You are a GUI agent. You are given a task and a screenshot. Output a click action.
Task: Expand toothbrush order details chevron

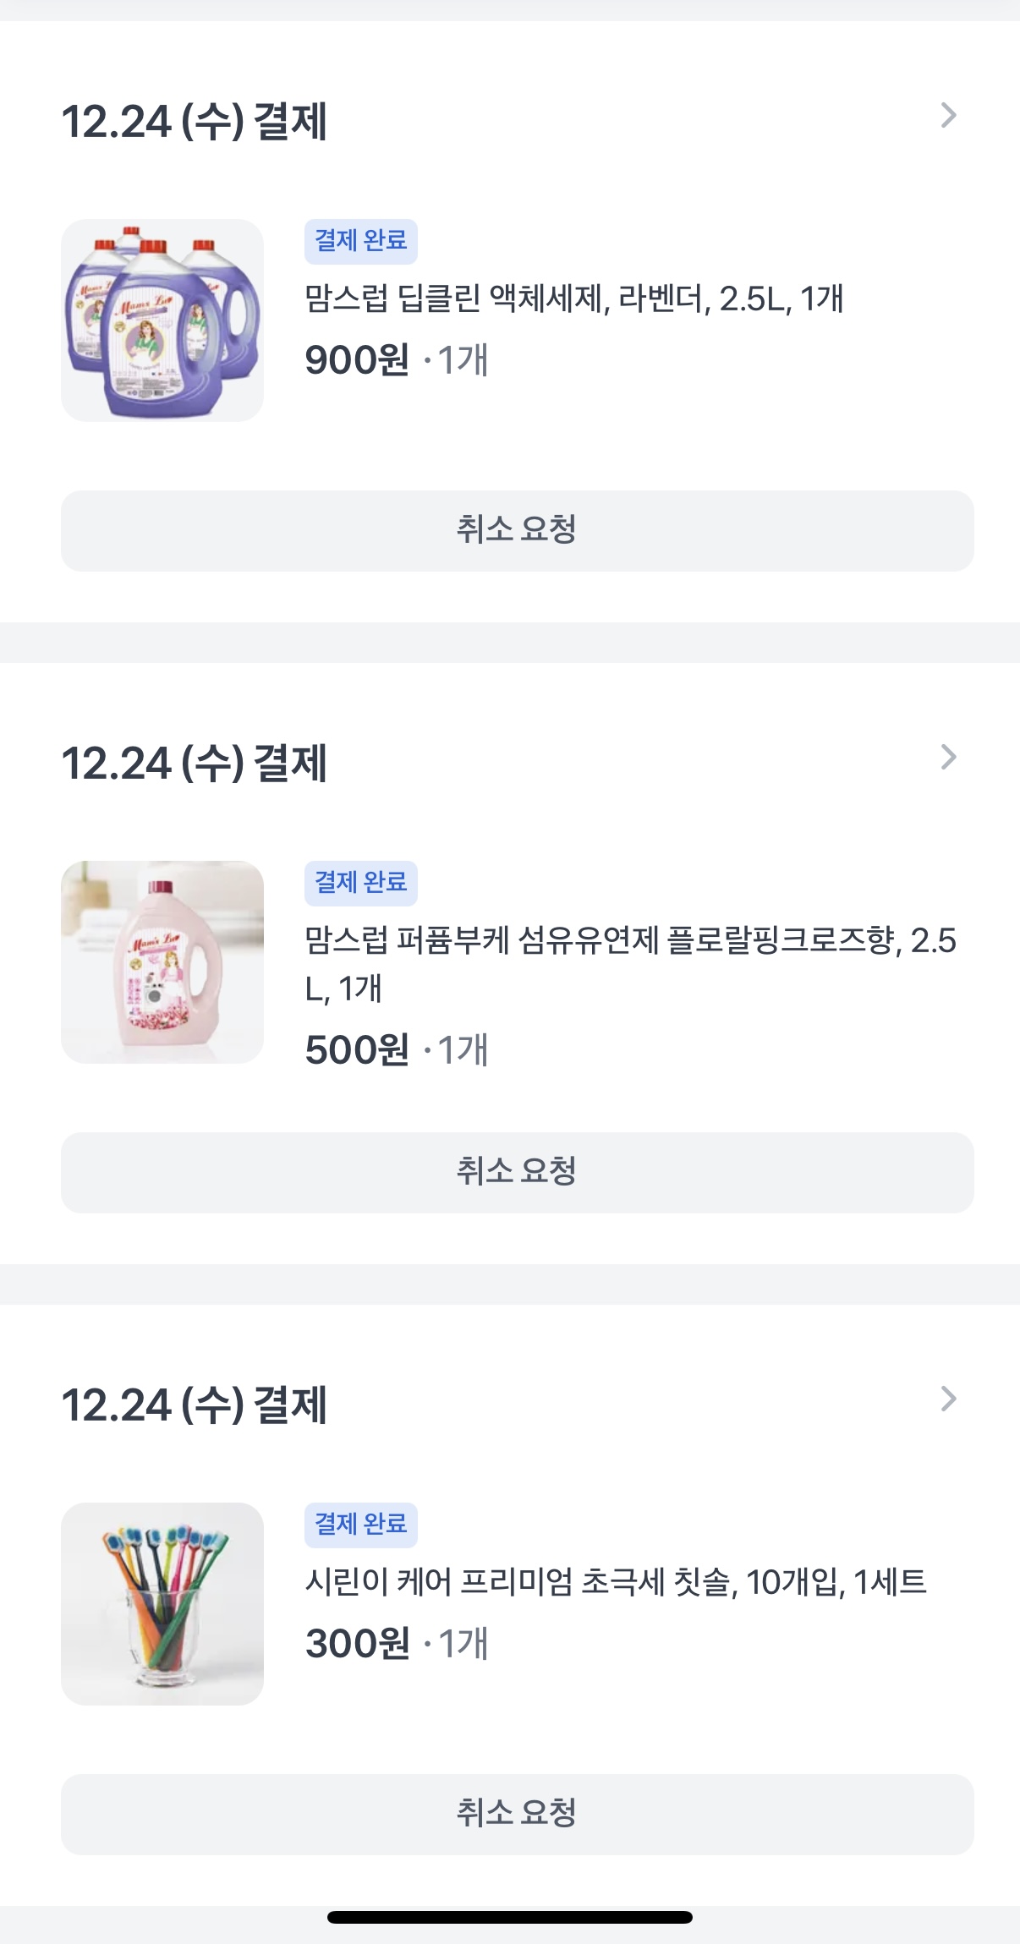coord(948,1399)
